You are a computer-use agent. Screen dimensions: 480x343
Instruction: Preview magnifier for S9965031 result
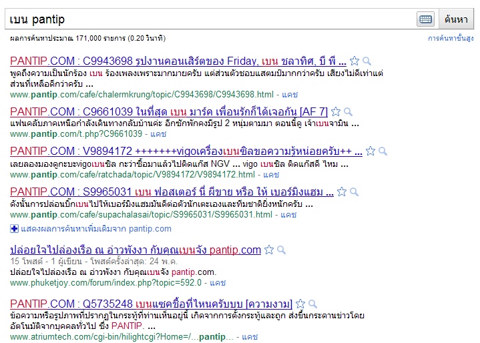click(x=354, y=192)
